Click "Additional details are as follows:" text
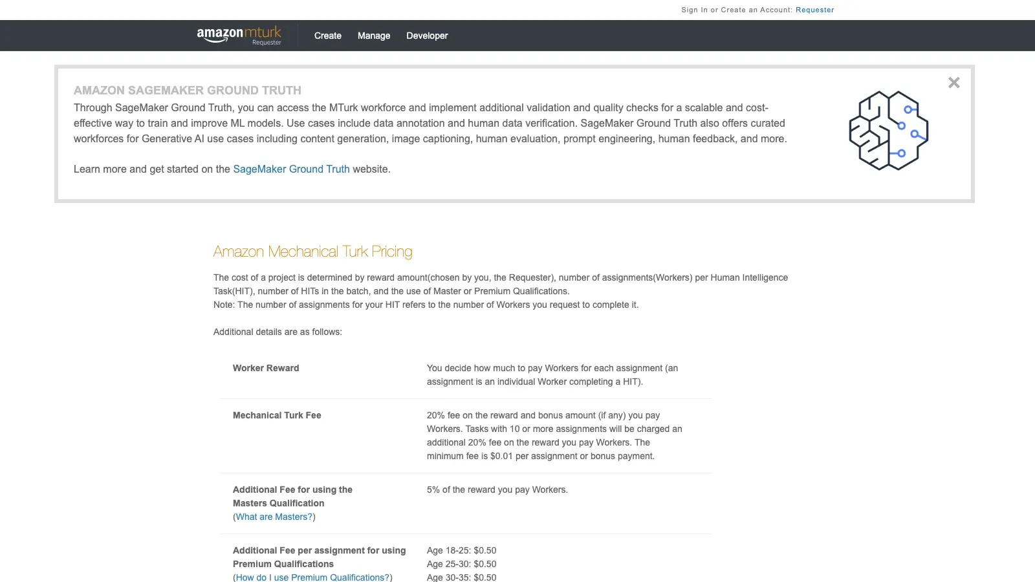 coord(278,332)
